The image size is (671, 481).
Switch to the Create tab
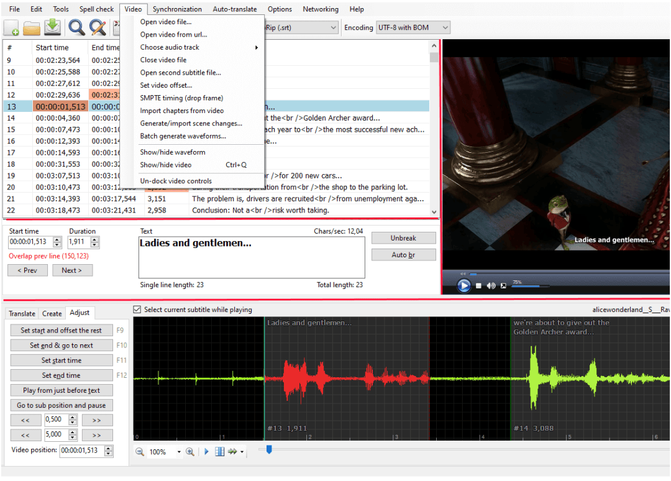pyautogui.click(x=52, y=313)
